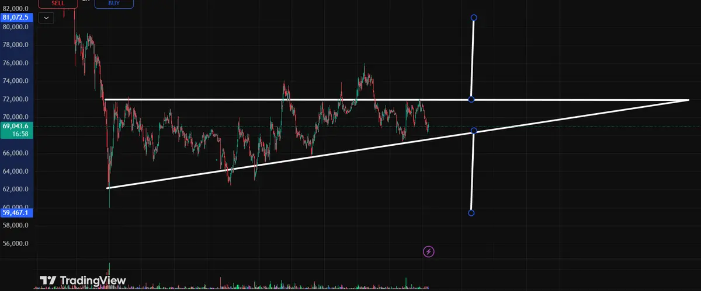Screen dimensions: 701x291
Task: Click the 58,000.0 price axis label
Action: point(16,226)
